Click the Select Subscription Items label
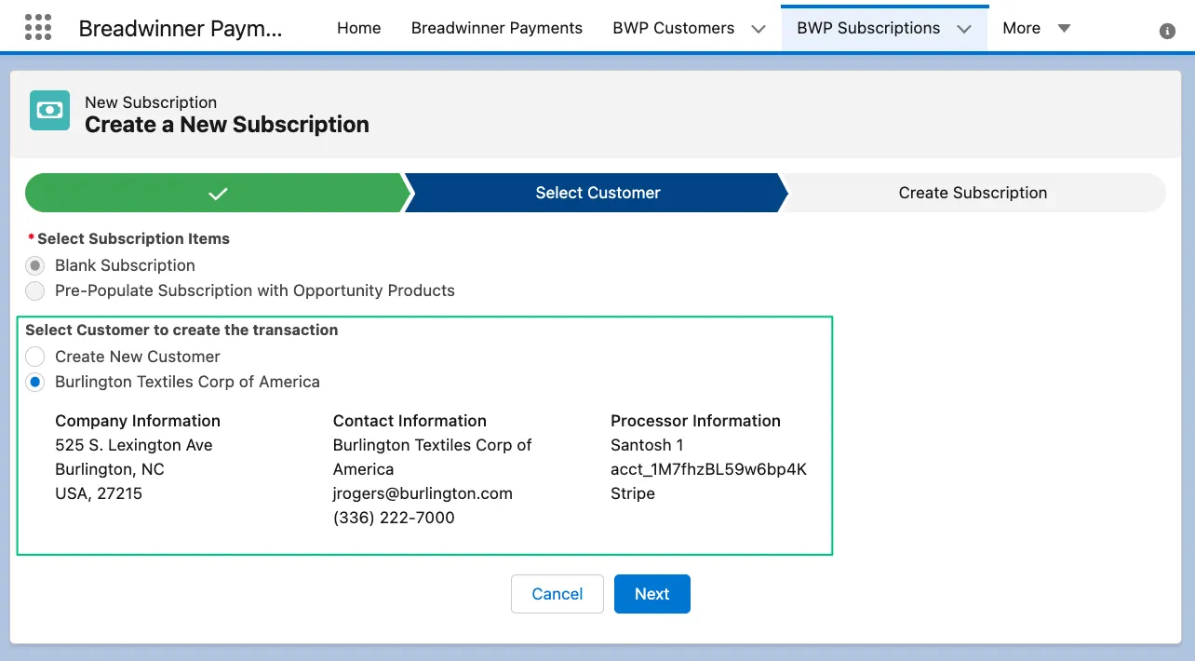The width and height of the screenshot is (1195, 661). pyautogui.click(x=133, y=238)
